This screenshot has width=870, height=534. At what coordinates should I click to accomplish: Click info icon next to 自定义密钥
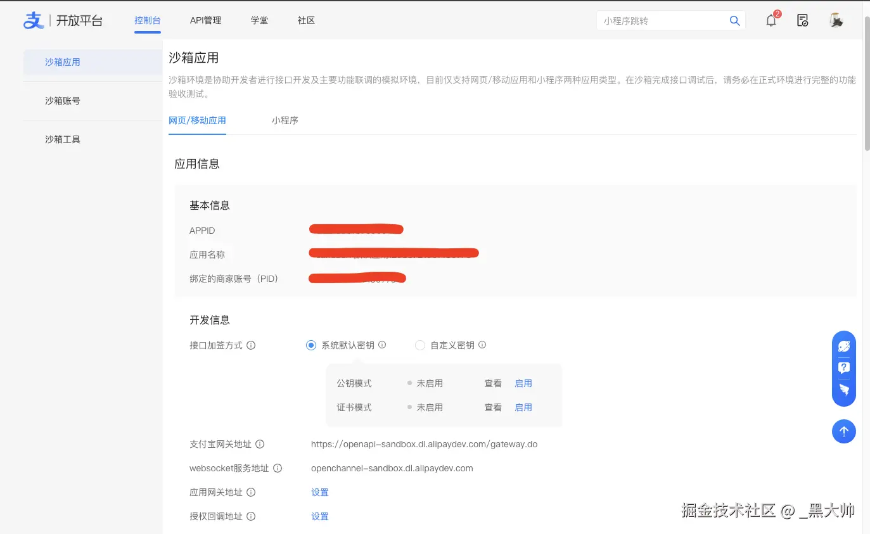(482, 345)
